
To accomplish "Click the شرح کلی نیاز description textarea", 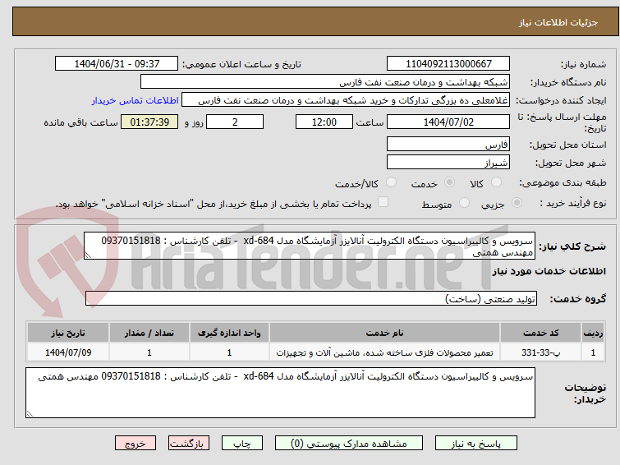I will click(x=310, y=246).
